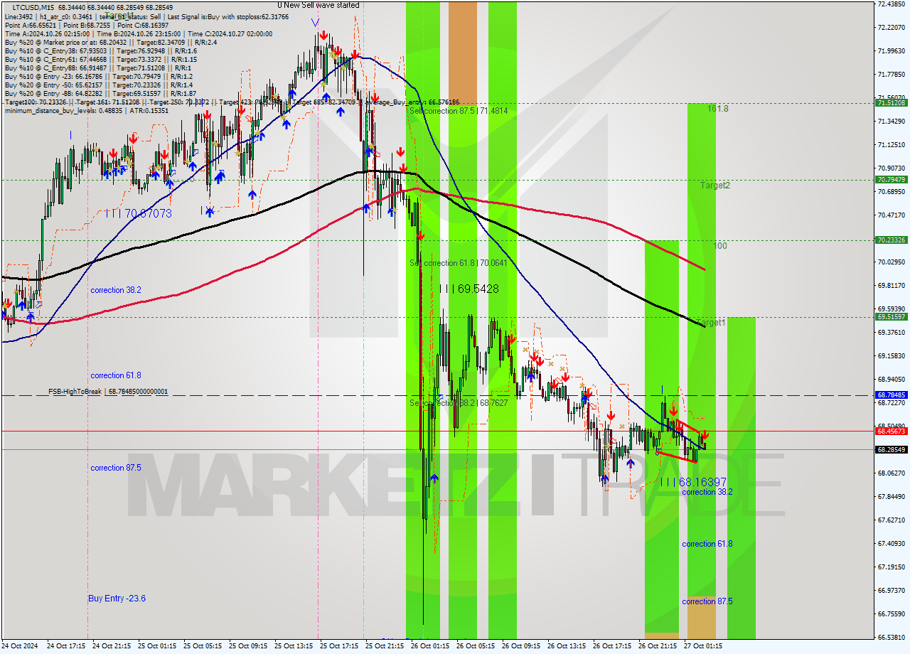Click the 'Target1' label
The image size is (910, 654).
[x=711, y=323]
